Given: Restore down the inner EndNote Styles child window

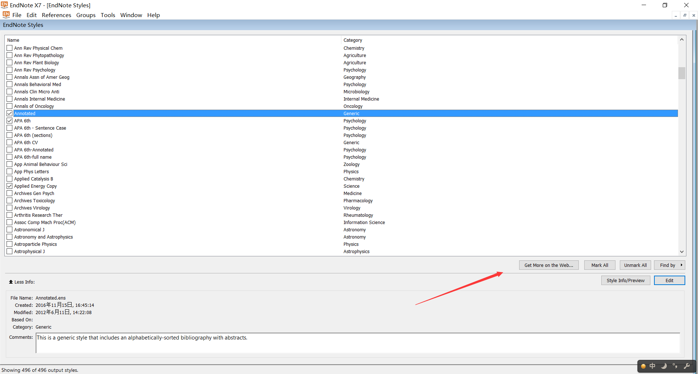Looking at the screenshot, I should (x=685, y=15).
